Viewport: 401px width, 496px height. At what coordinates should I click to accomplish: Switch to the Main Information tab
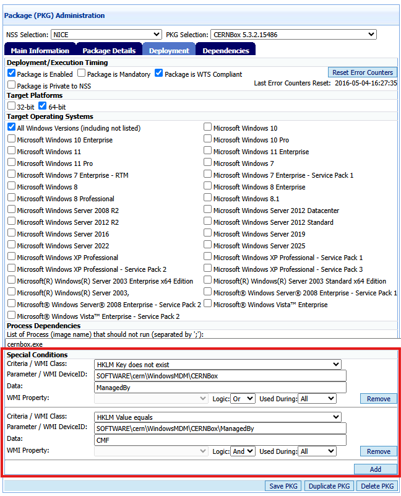(40, 51)
